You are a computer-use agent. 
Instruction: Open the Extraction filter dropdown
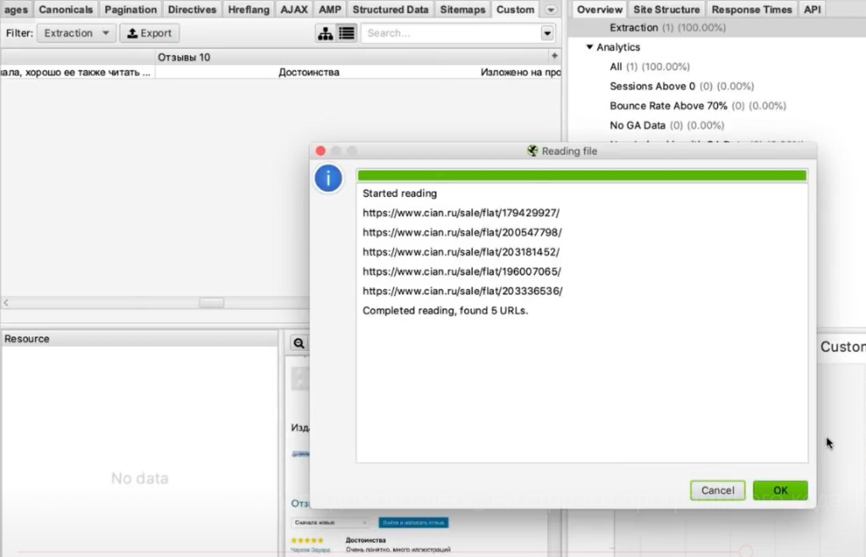75,33
